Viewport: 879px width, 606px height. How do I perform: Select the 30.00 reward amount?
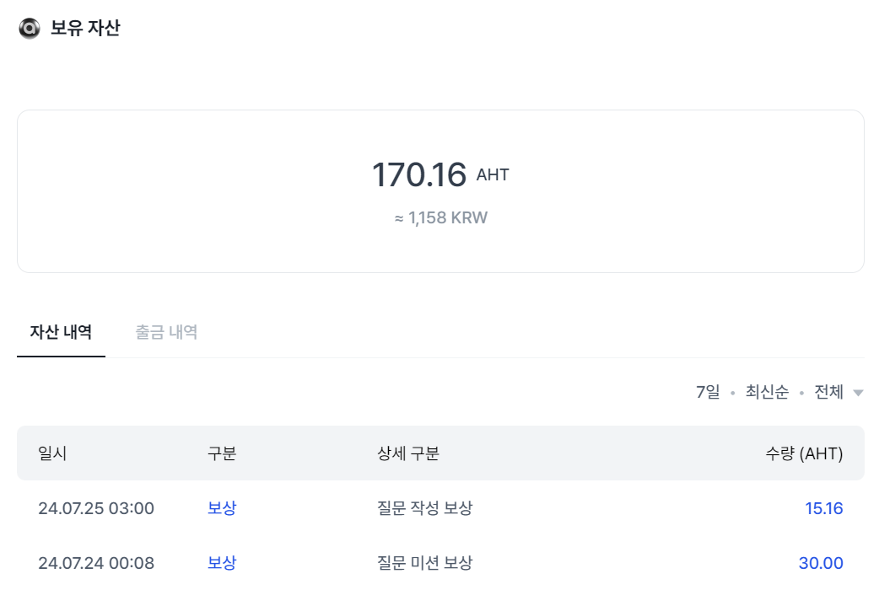coord(820,562)
